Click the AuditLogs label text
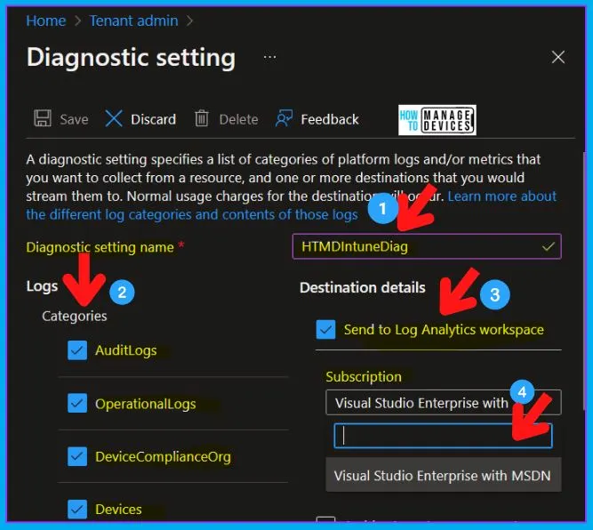 click(x=126, y=350)
